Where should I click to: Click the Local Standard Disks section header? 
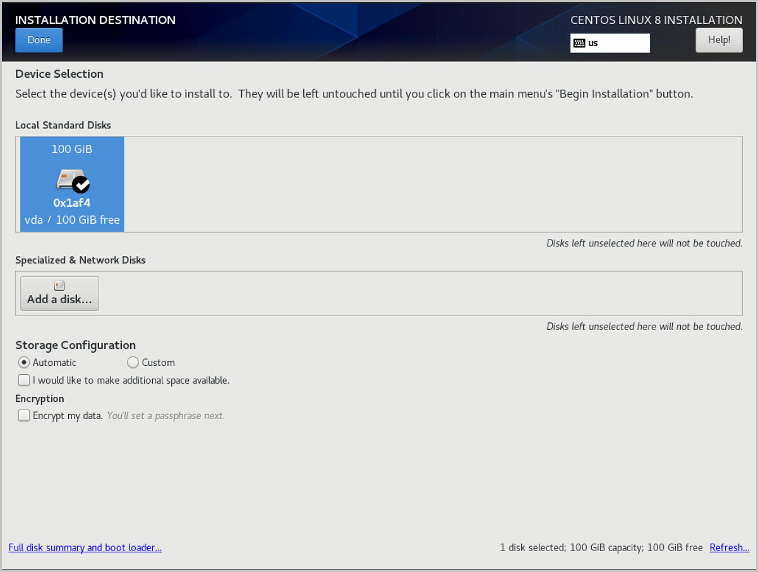63,125
